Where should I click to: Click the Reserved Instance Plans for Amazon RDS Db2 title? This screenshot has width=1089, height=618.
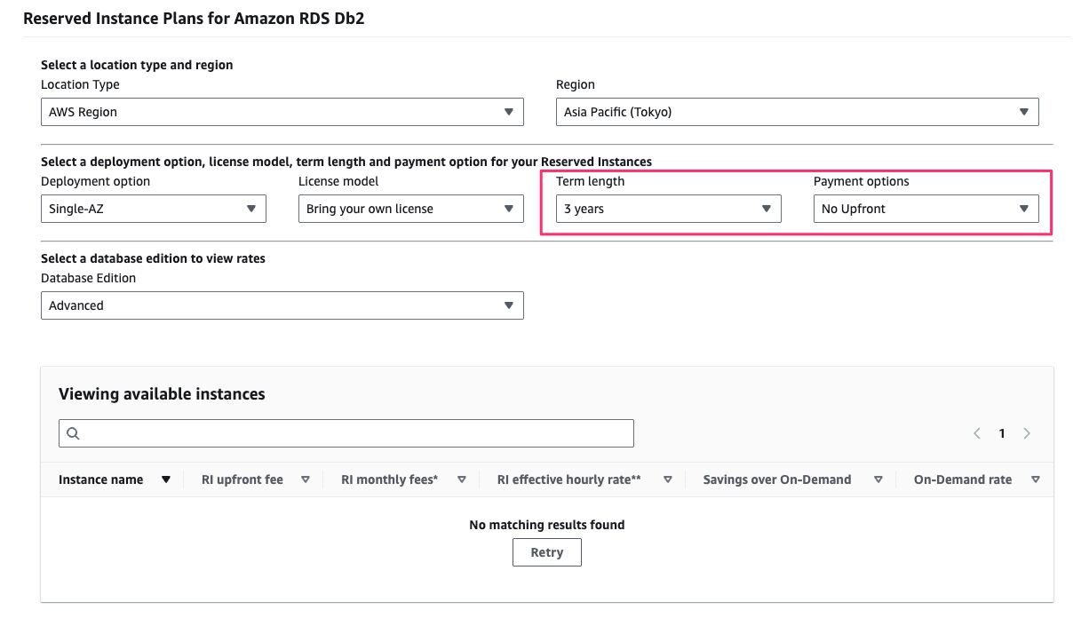[x=194, y=19]
